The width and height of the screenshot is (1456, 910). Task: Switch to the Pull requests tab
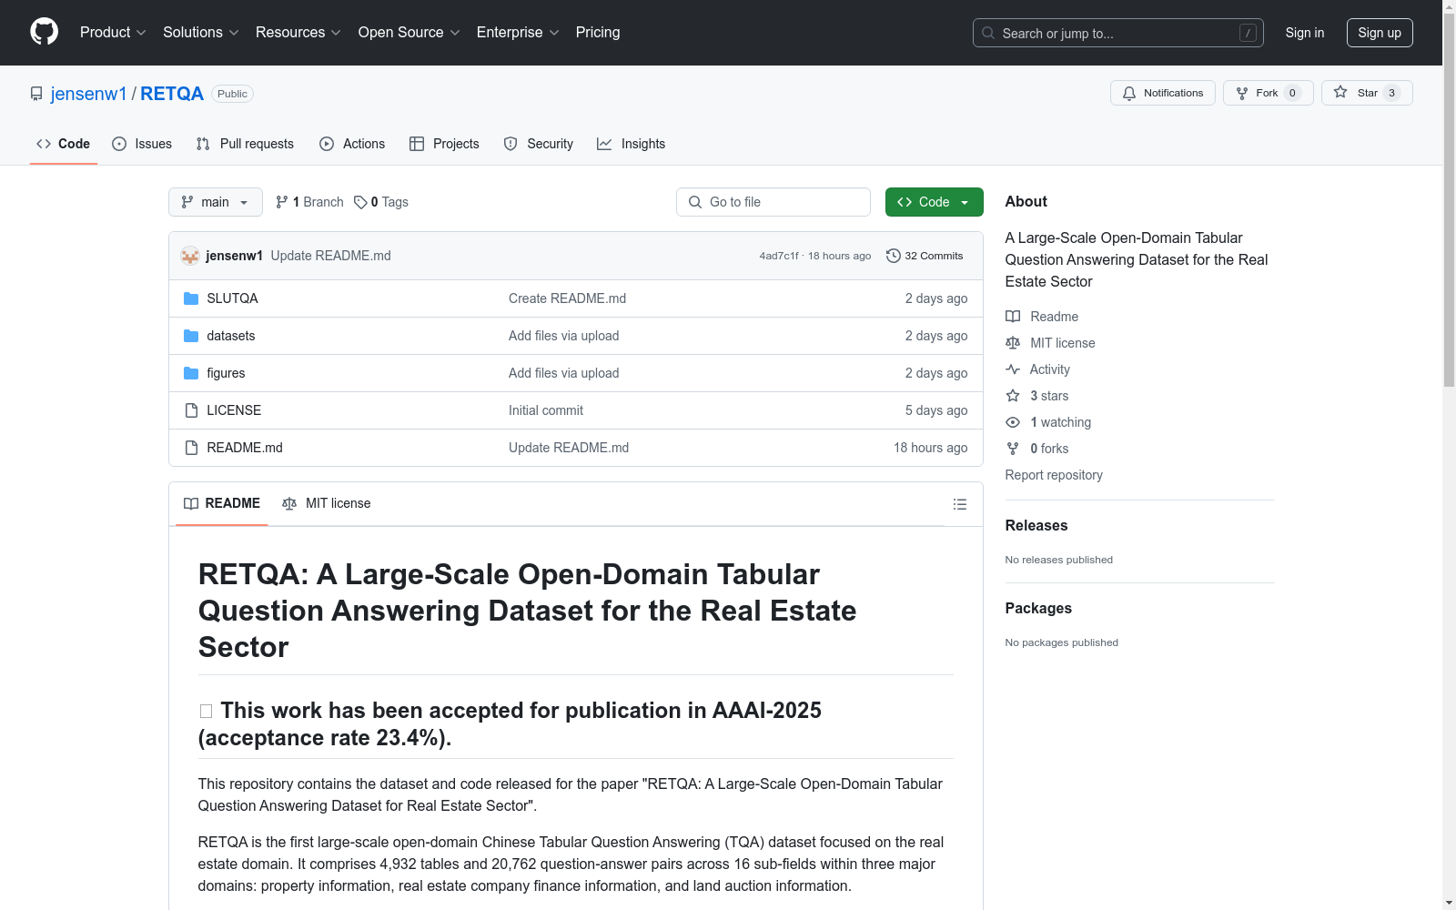pos(245,144)
